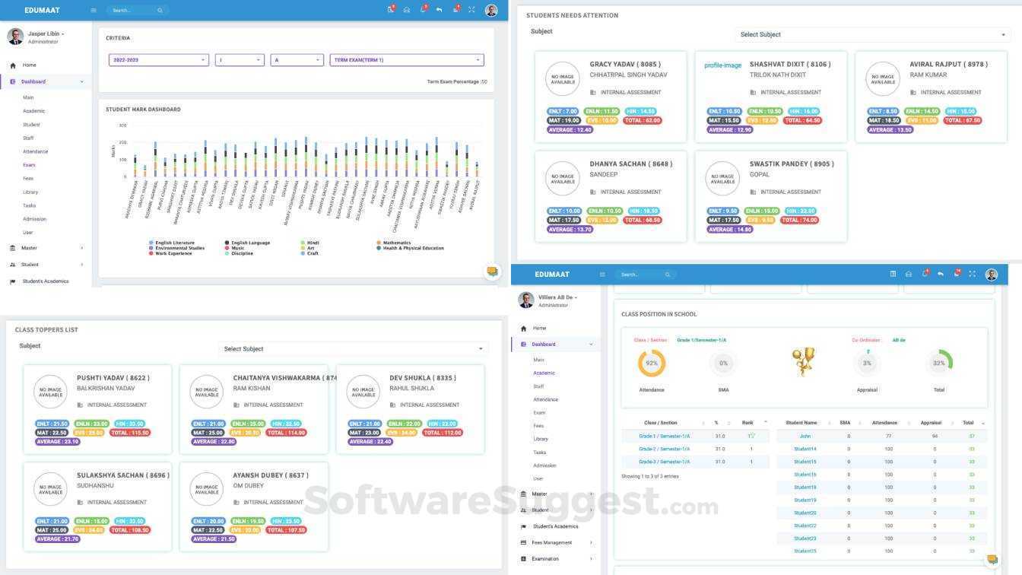Click the Home icon in Jasper Libin's sidebar
Image resolution: width=1022 pixels, height=575 pixels.
pos(13,65)
